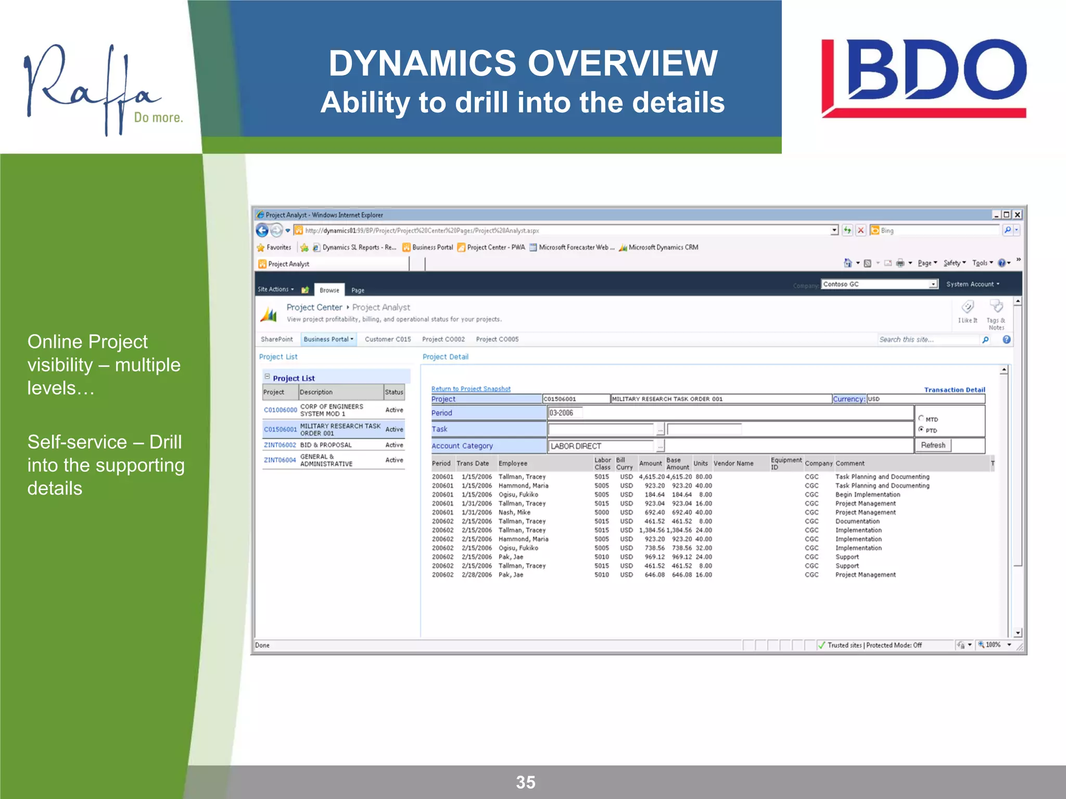Open the Project CO002 navigation item

pyautogui.click(x=443, y=339)
